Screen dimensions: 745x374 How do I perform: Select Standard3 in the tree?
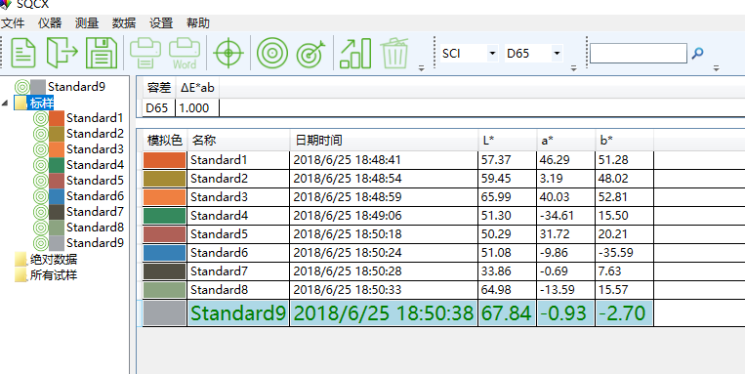pos(95,149)
